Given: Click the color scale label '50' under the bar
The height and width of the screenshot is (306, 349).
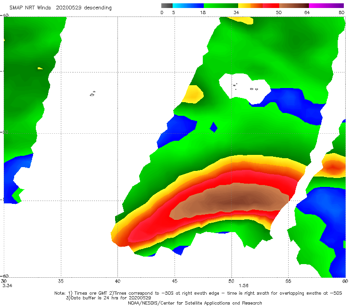Looking at the screenshot, I should [x=279, y=13].
